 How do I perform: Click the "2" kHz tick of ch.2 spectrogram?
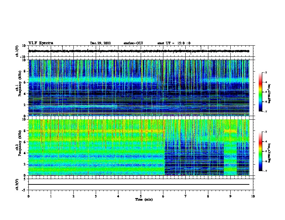coord(25,164)
